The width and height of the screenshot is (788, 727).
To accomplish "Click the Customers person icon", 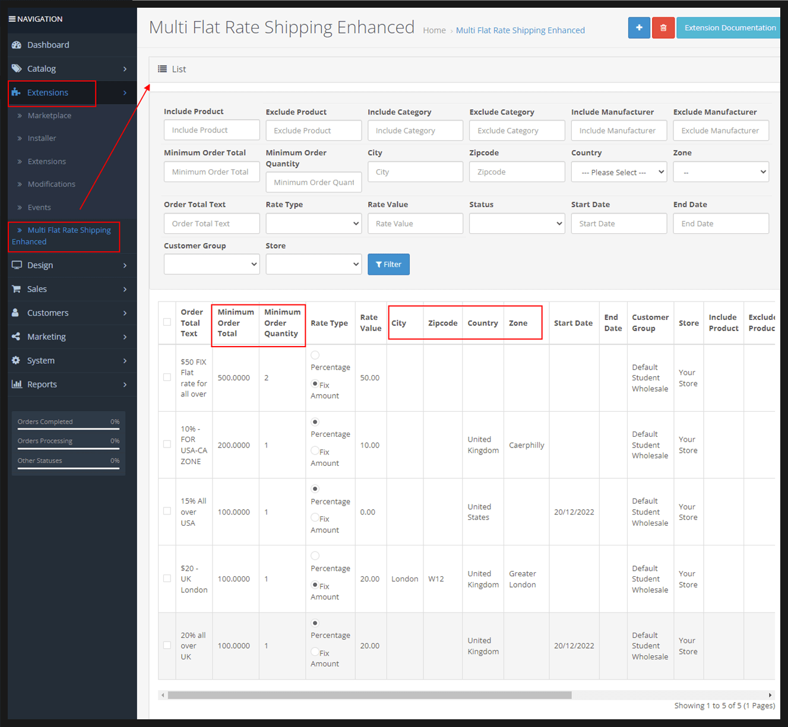I will pos(16,313).
